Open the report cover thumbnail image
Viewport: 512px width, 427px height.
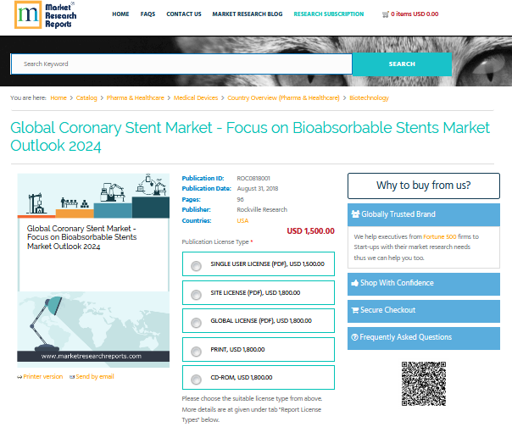(93, 270)
